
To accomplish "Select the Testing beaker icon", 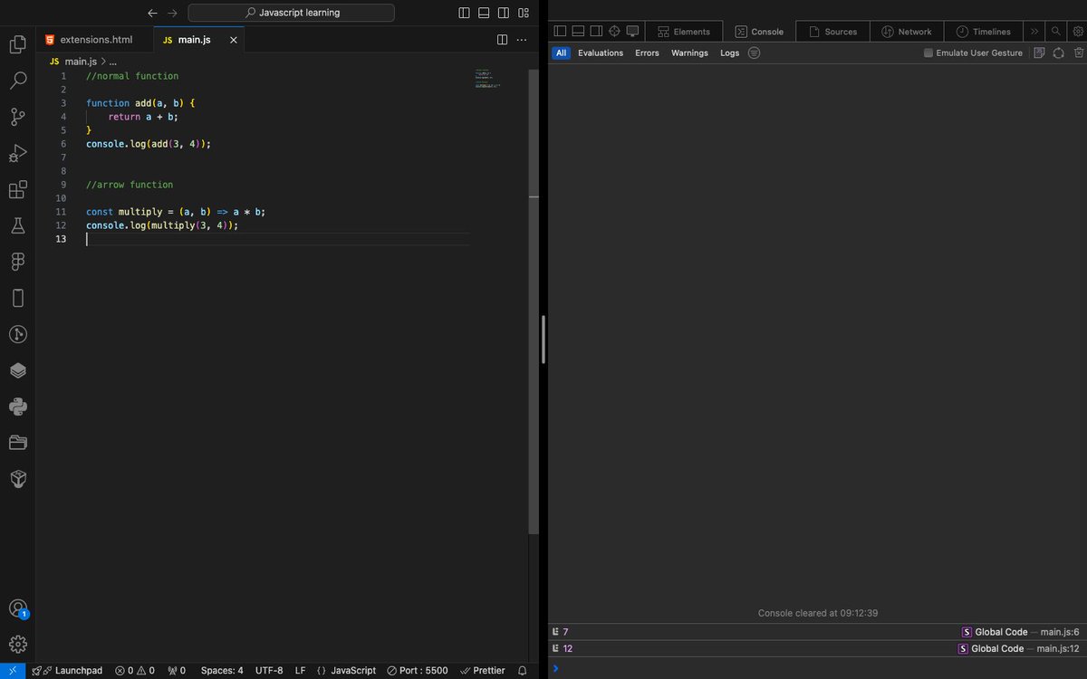I will point(17,225).
